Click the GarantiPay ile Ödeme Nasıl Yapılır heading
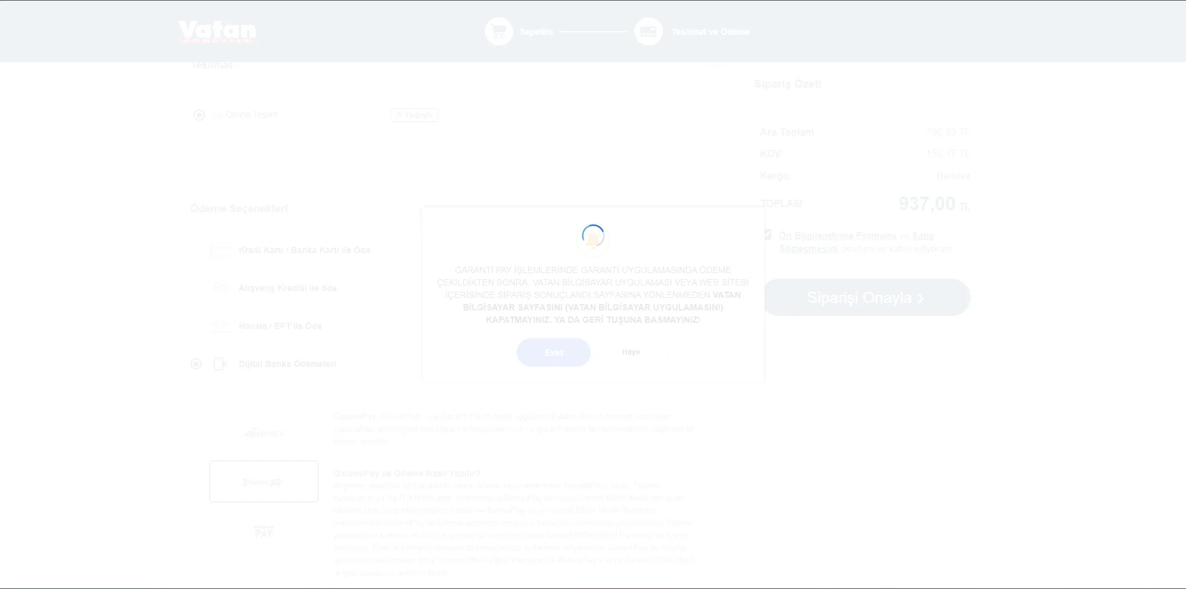 [x=407, y=473]
